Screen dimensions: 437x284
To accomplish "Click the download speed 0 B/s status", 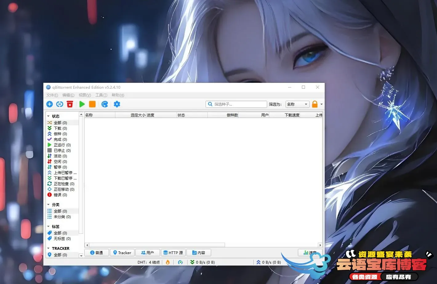I will click(202, 262).
